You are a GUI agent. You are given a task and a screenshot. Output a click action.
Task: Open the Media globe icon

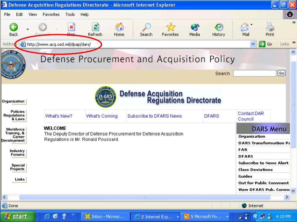(195, 27)
